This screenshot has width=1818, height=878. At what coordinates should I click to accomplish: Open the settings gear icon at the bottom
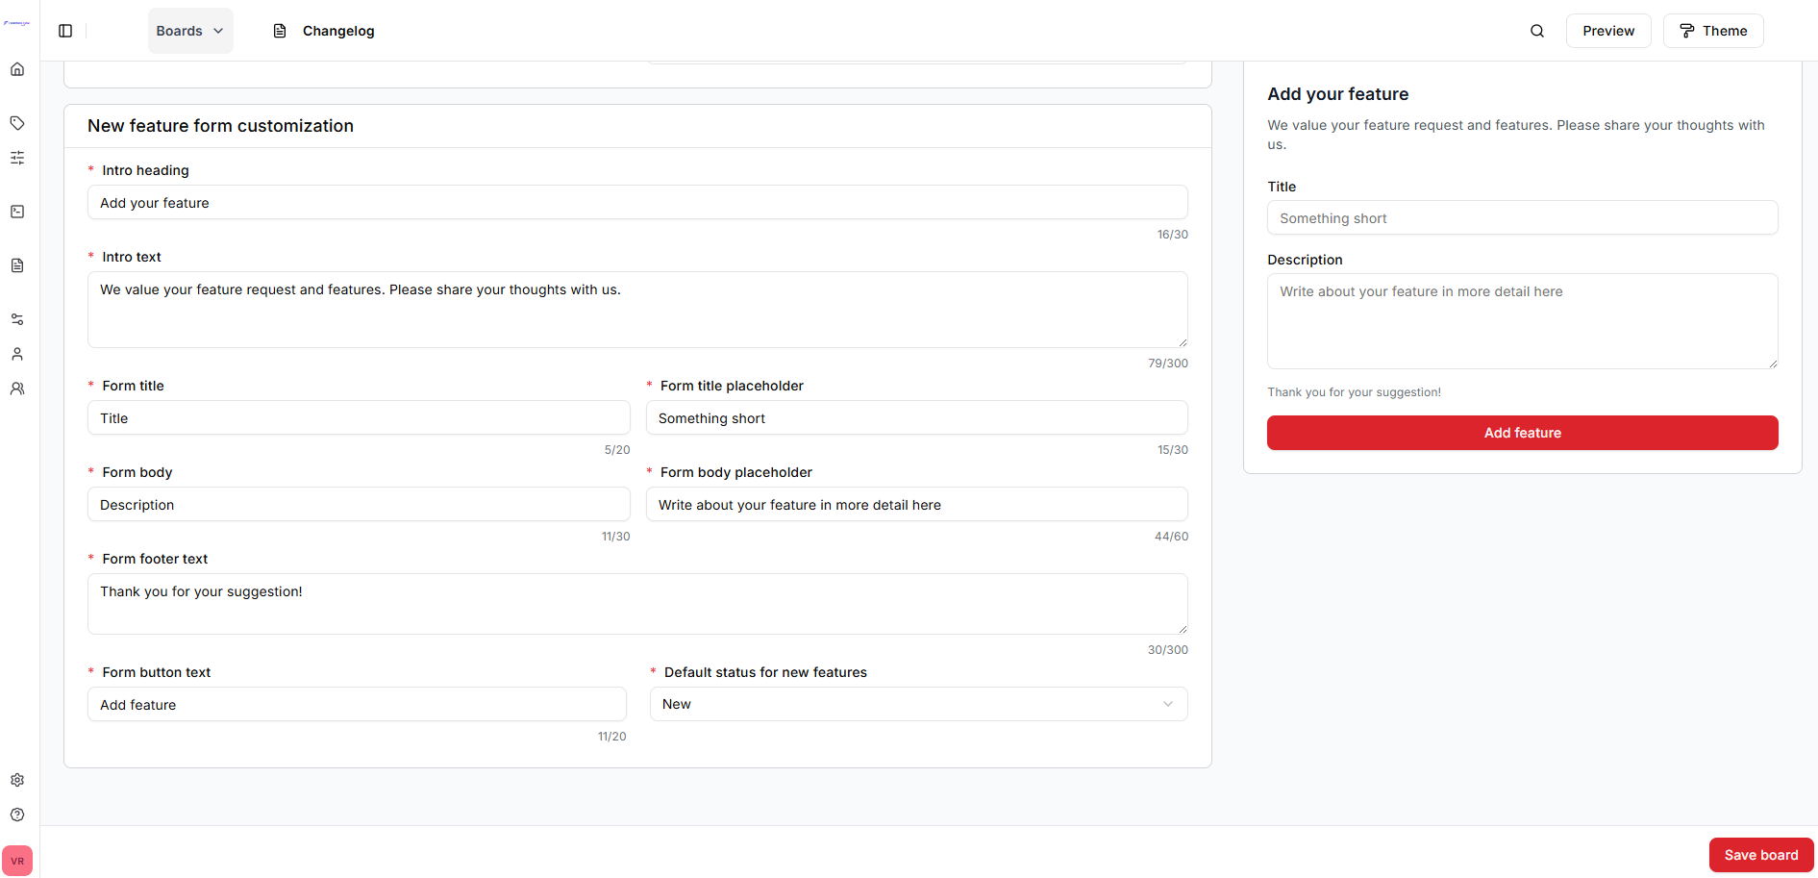pos(17,780)
